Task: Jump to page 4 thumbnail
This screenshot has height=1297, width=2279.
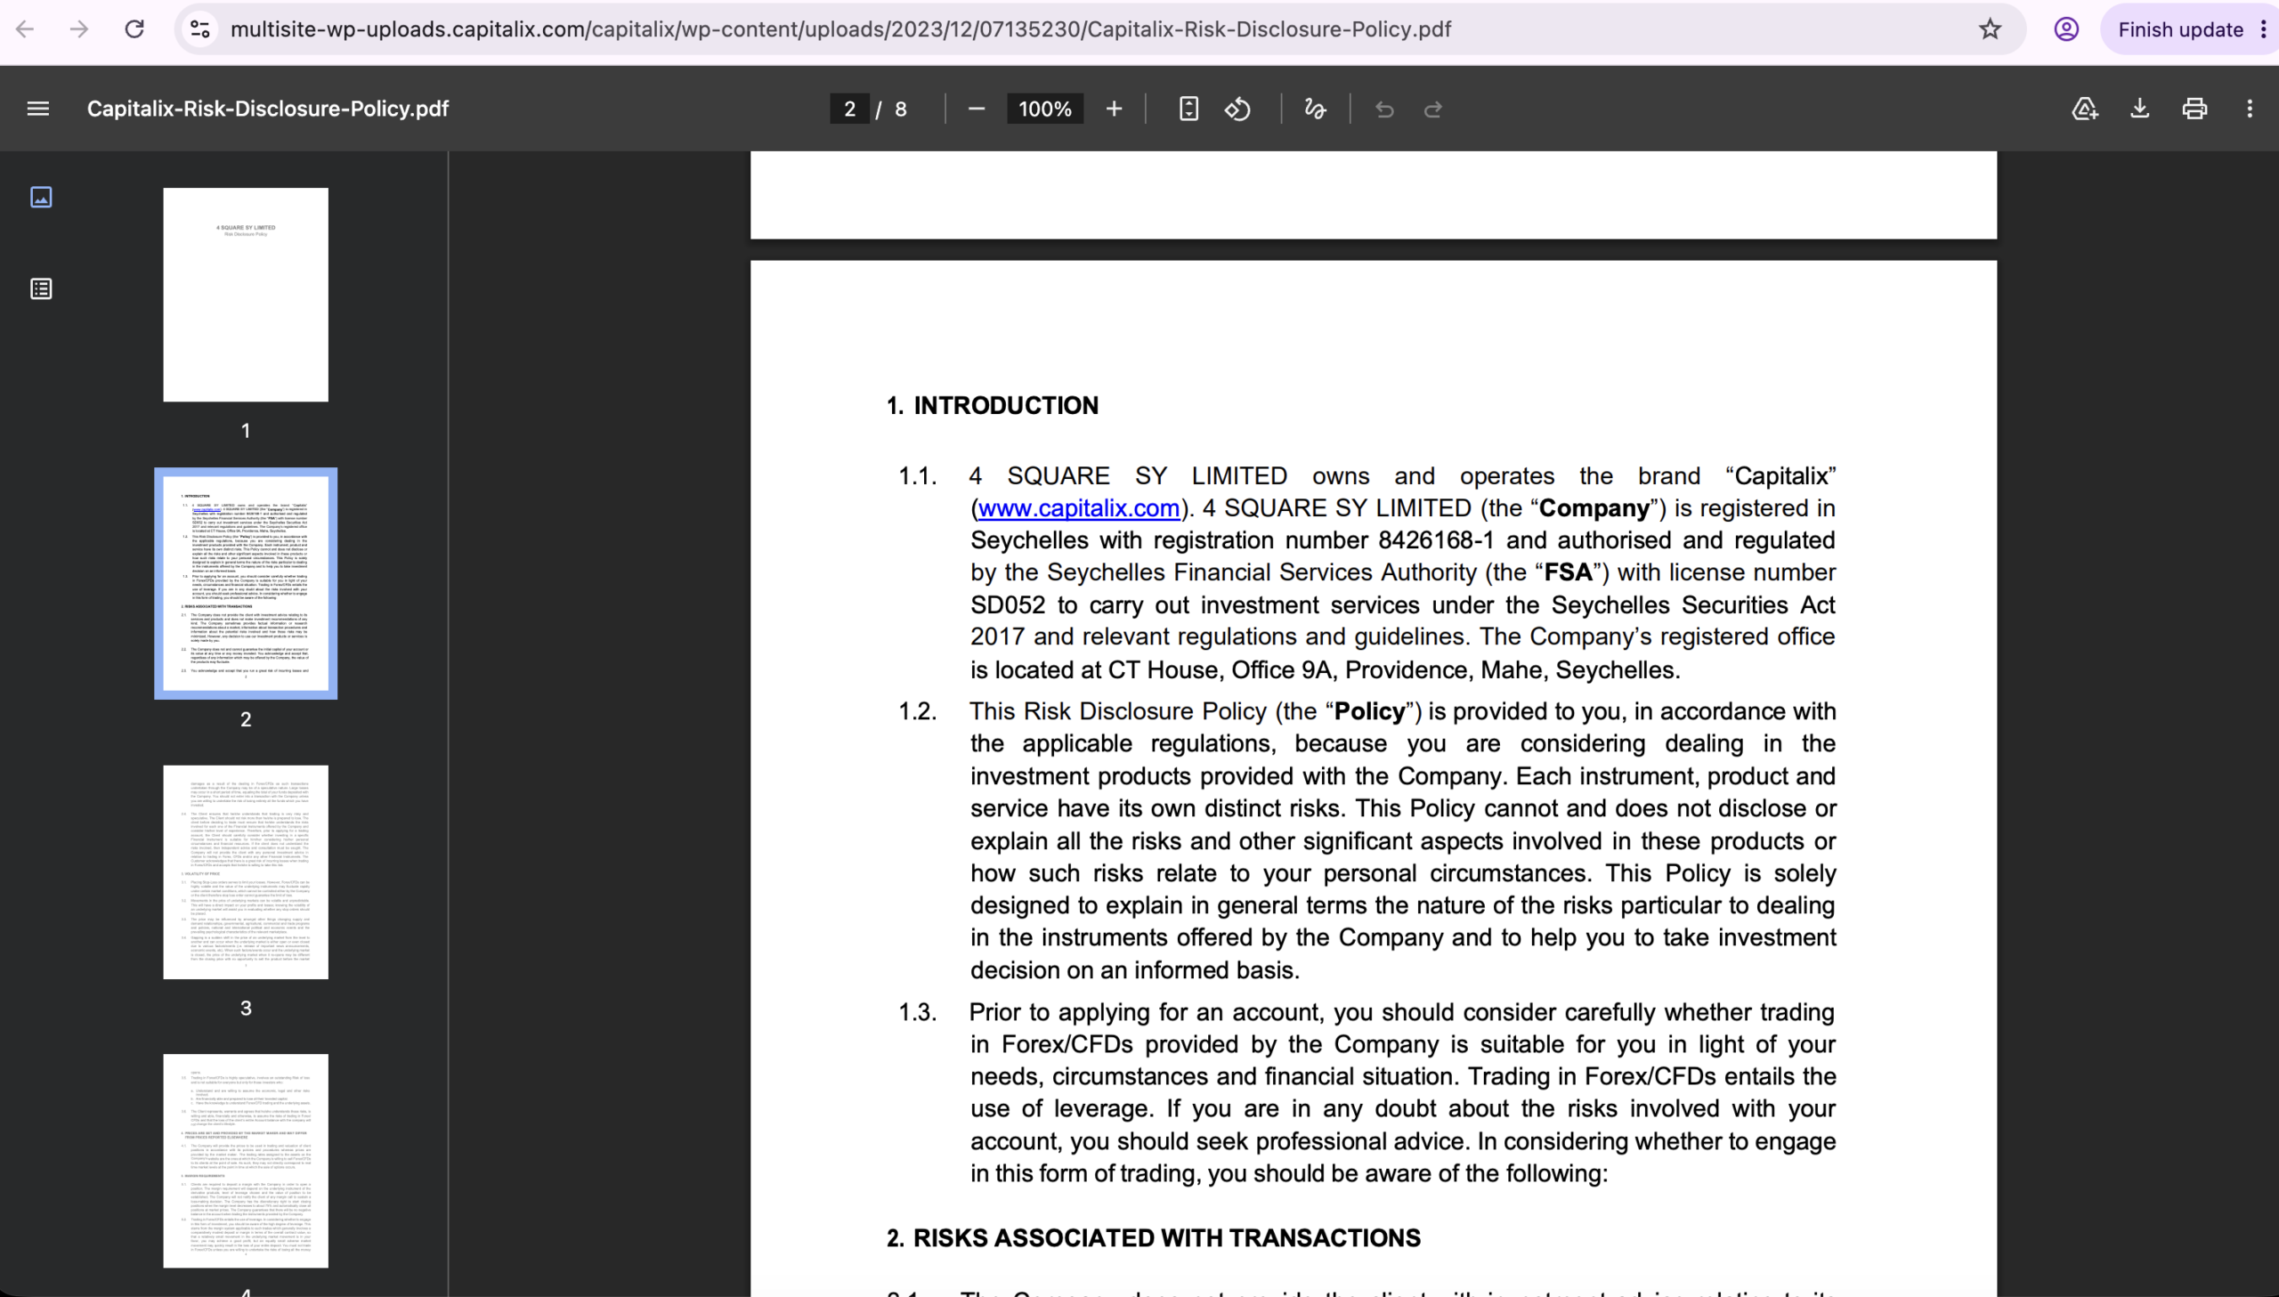Action: 246,1161
